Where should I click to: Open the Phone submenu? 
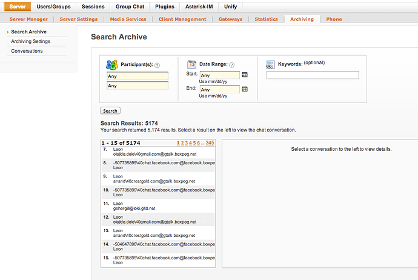(334, 19)
